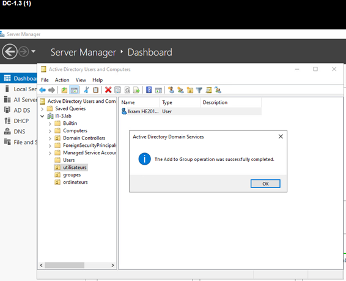Select the ordinateurs OU

point(75,182)
